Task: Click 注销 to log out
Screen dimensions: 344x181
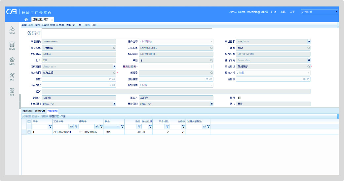Action: pyautogui.click(x=274, y=12)
